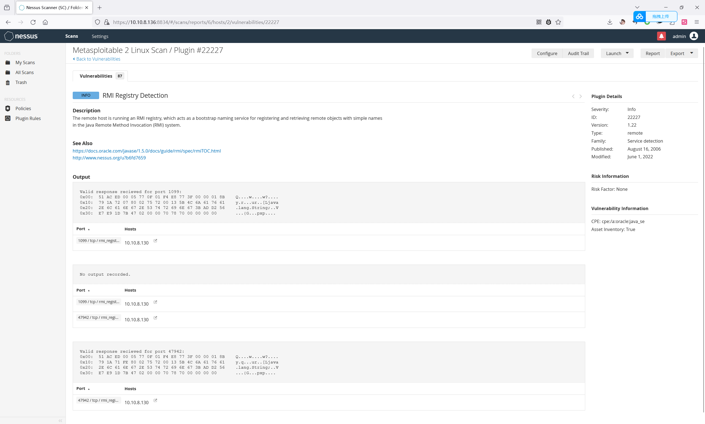
Task: Expand the Export dropdown
Action: pos(682,53)
